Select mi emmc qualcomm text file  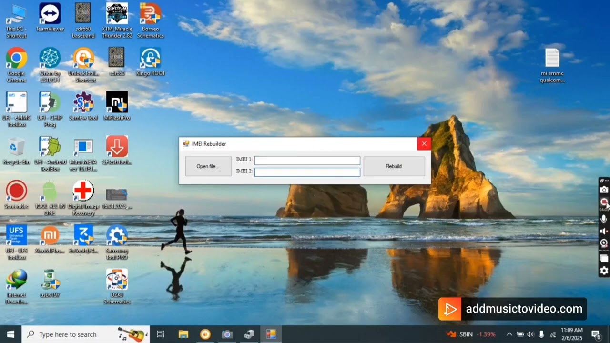tap(552, 65)
